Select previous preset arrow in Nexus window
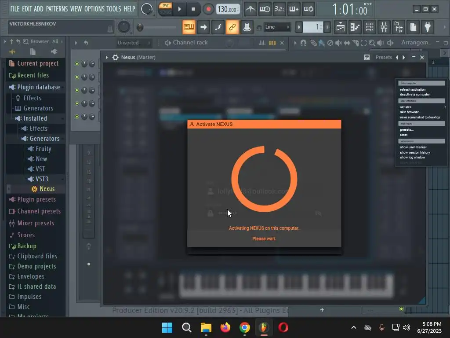The image size is (450, 338). (x=397, y=57)
